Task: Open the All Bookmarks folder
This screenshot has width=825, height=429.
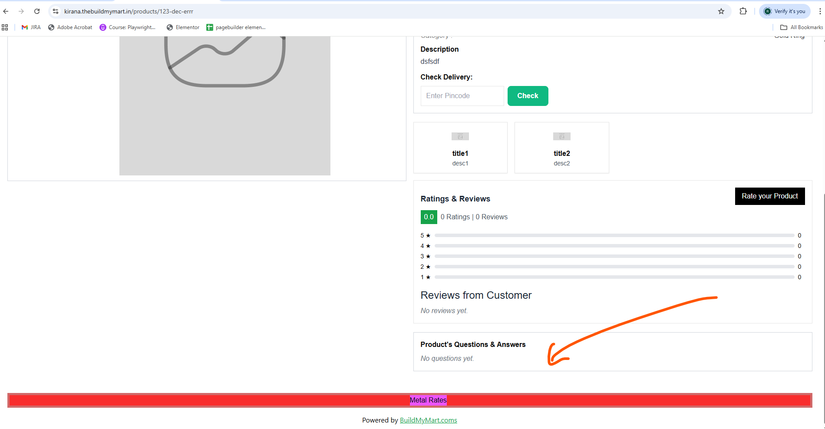Action: click(x=802, y=27)
